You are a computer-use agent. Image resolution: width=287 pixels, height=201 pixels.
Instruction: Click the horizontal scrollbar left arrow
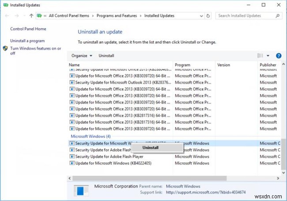click(70, 178)
